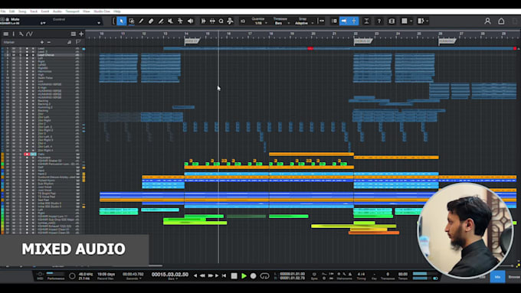
Task: Click the Record button in transport
Action: [x=253, y=275]
